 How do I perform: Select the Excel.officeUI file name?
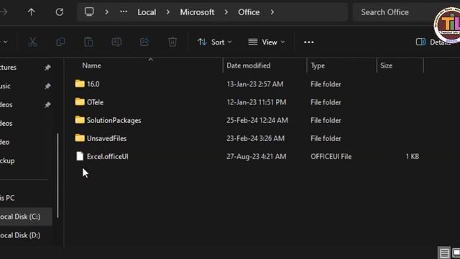click(x=107, y=157)
